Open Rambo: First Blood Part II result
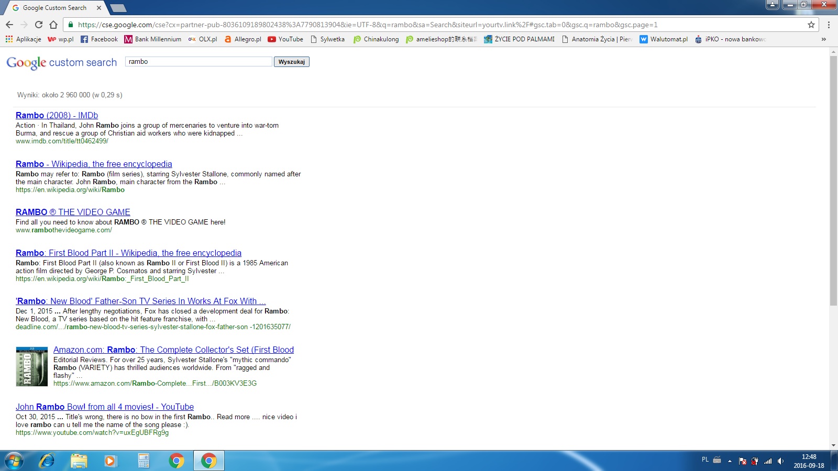 click(128, 253)
